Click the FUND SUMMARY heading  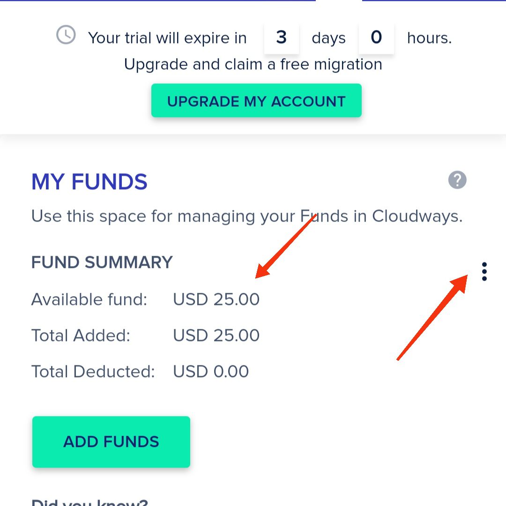(x=102, y=262)
